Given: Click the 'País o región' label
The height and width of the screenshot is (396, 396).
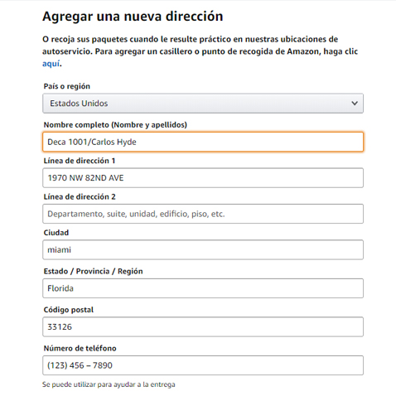Looking at the screenshot, I should pyautogui.click(x=67, y=86).
